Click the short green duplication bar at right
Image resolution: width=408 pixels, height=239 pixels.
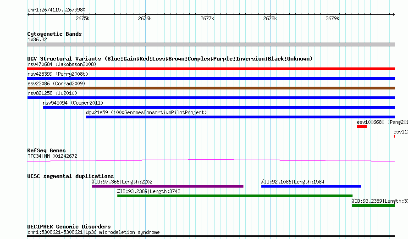374,206
